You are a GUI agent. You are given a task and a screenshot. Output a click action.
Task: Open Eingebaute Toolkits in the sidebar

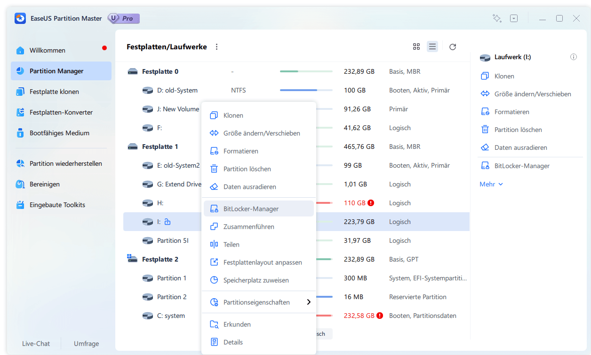61,205
